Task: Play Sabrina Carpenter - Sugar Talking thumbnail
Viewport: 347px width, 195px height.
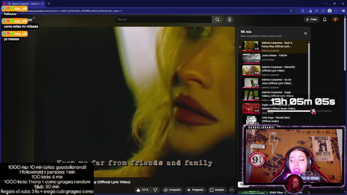Action: 251,96
